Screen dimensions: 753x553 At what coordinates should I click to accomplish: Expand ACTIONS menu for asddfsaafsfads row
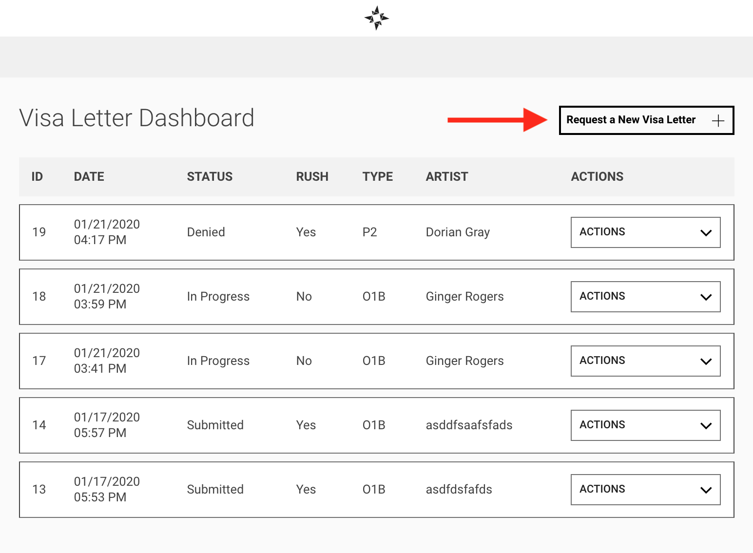point(645,425)
